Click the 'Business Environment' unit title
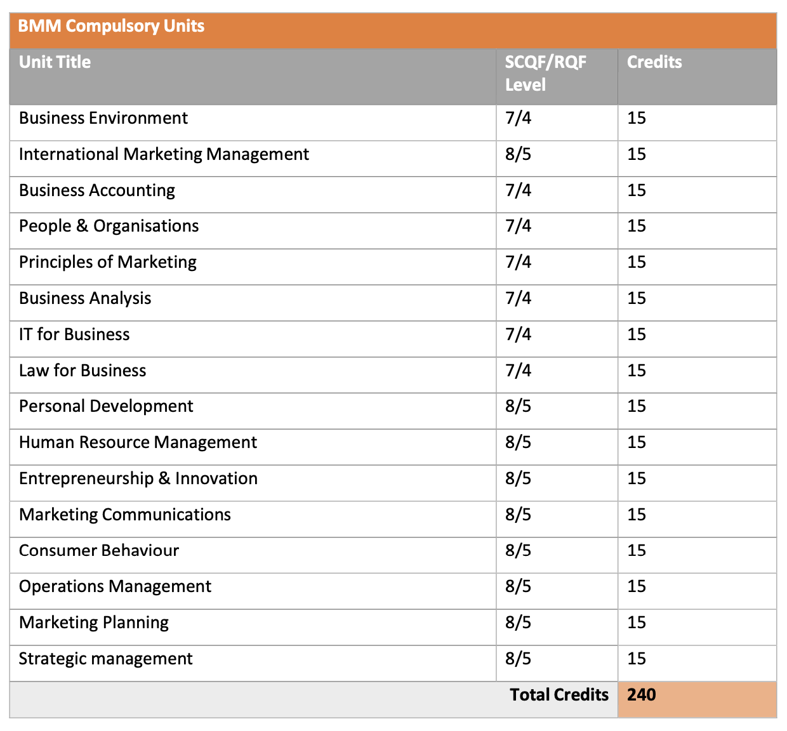This screenshot has width=787, height=731. click(103, 119)
